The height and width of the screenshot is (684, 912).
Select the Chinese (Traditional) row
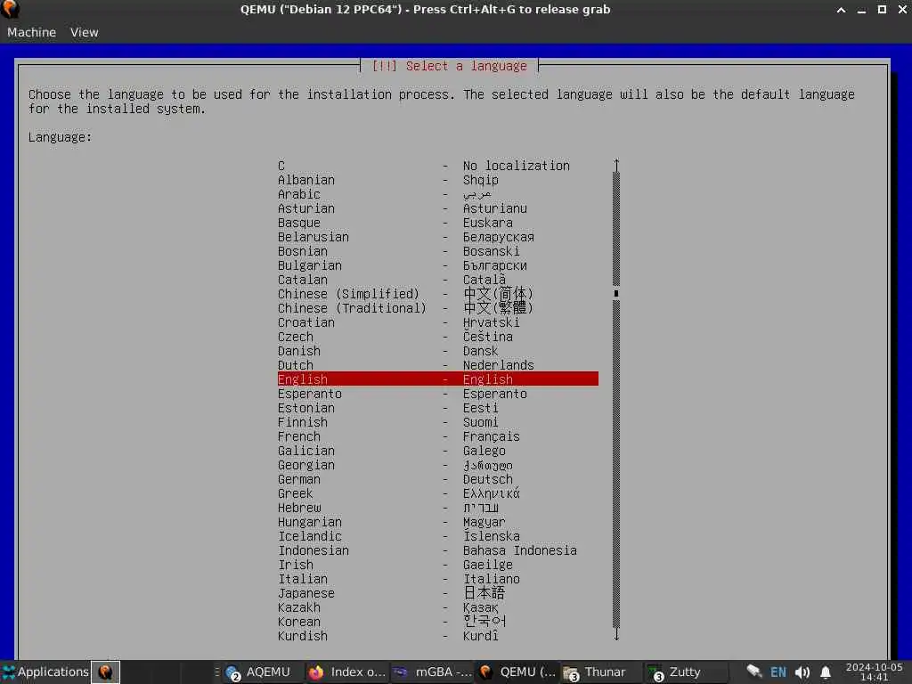click(438, 308)
